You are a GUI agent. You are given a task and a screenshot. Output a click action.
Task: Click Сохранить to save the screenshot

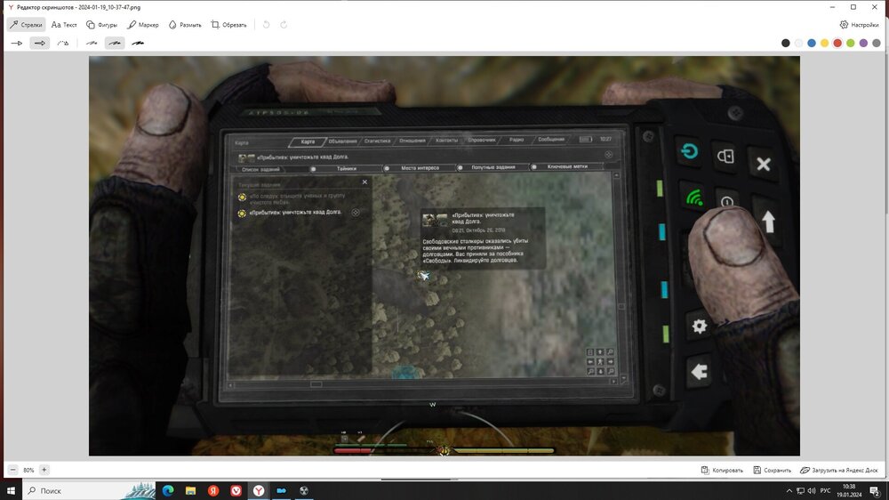pyautogui.click(x=772, y=470)
